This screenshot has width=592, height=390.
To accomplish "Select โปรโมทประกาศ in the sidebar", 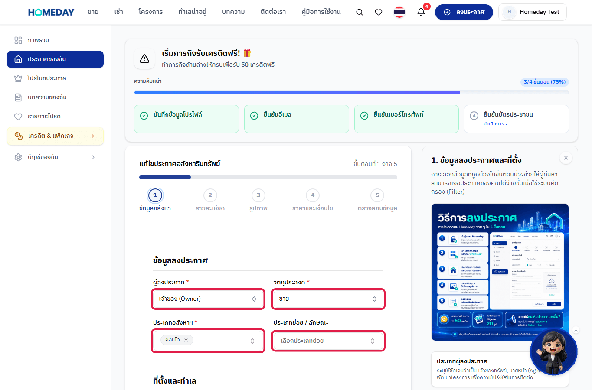I will 55,78.
